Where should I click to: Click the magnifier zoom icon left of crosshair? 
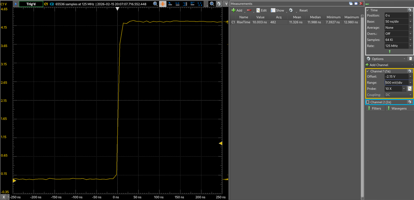pos(155,4)
